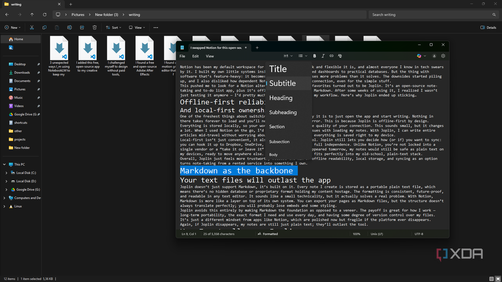Screen dimensions: 502x282
Task: Click the spell-check icon on the toolbar
Action: [340, 56]
